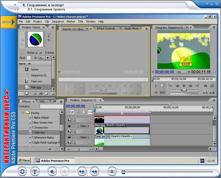This screenshot has width=221, height=178.
Task: Skip to the next lesson in course player
Action: click(x=94, y=172)
